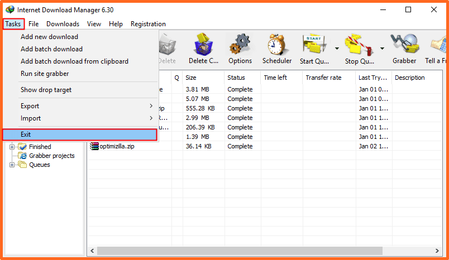Sort by the Transfer rate column

point(329,78)
